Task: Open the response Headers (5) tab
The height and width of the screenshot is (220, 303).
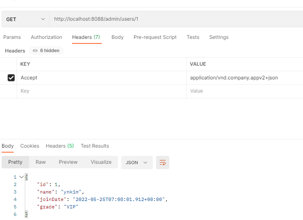Action: click(x=60, y=146)
